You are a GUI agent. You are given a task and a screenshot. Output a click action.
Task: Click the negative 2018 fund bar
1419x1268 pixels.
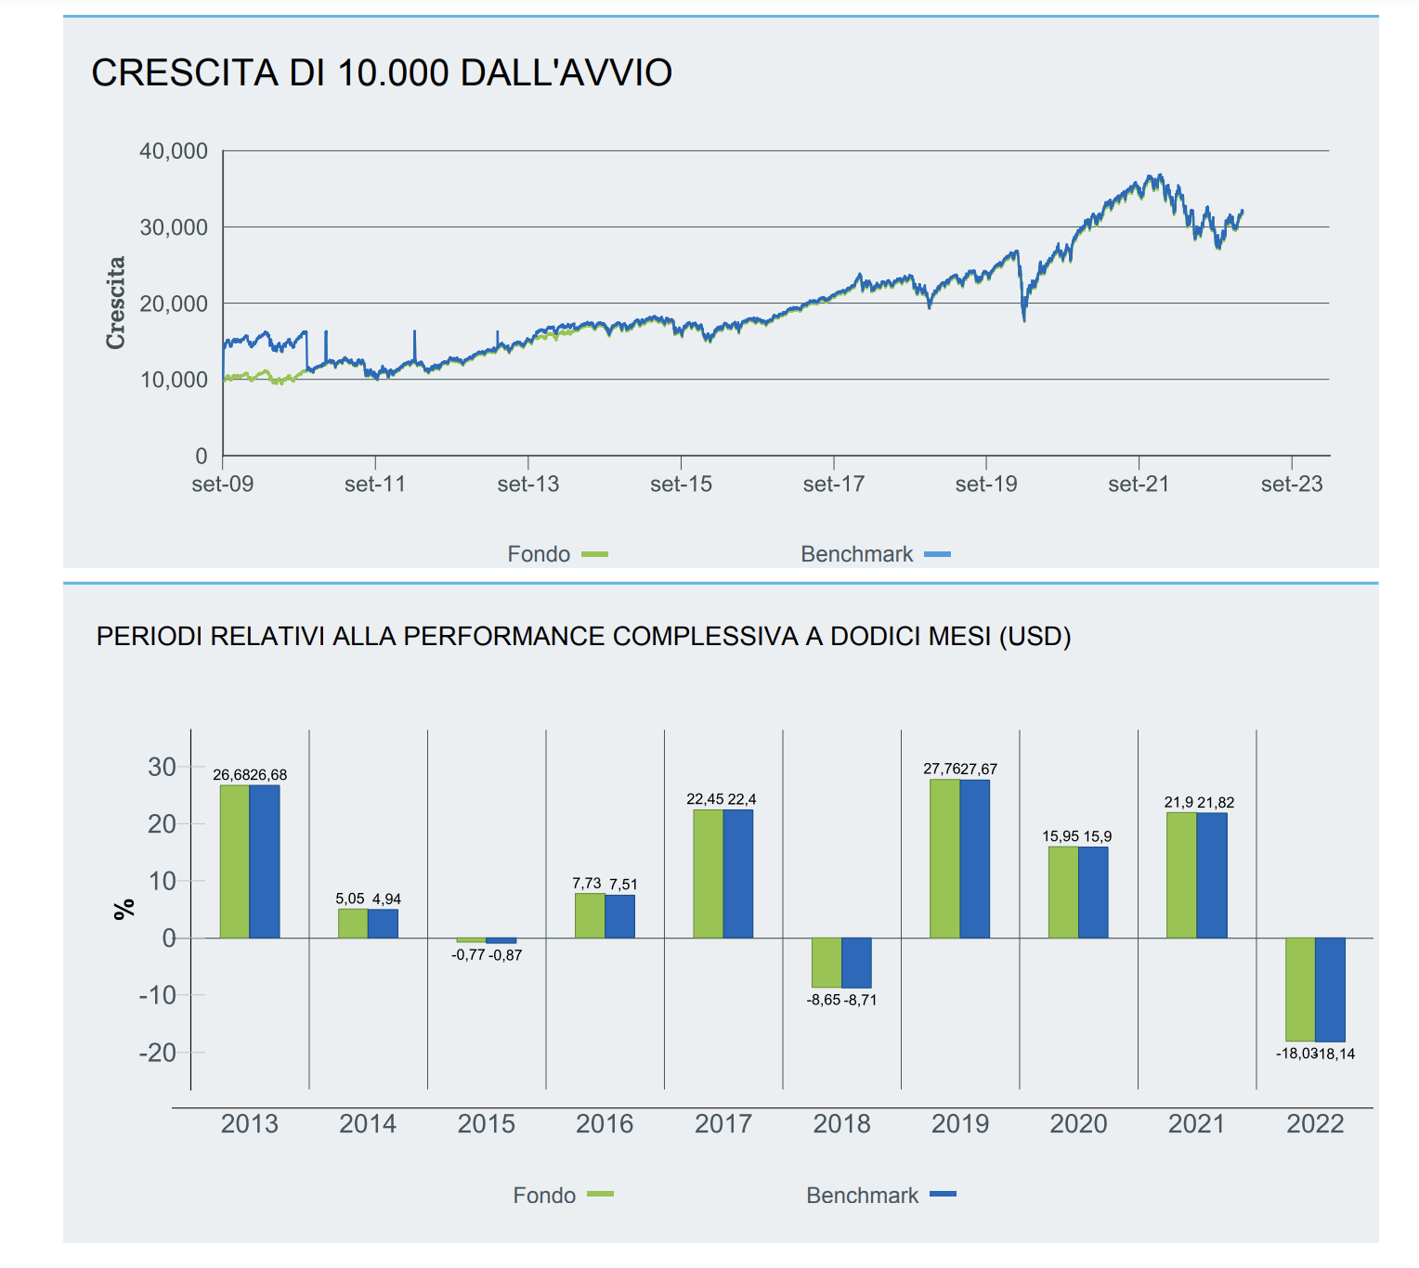(825, 964)
